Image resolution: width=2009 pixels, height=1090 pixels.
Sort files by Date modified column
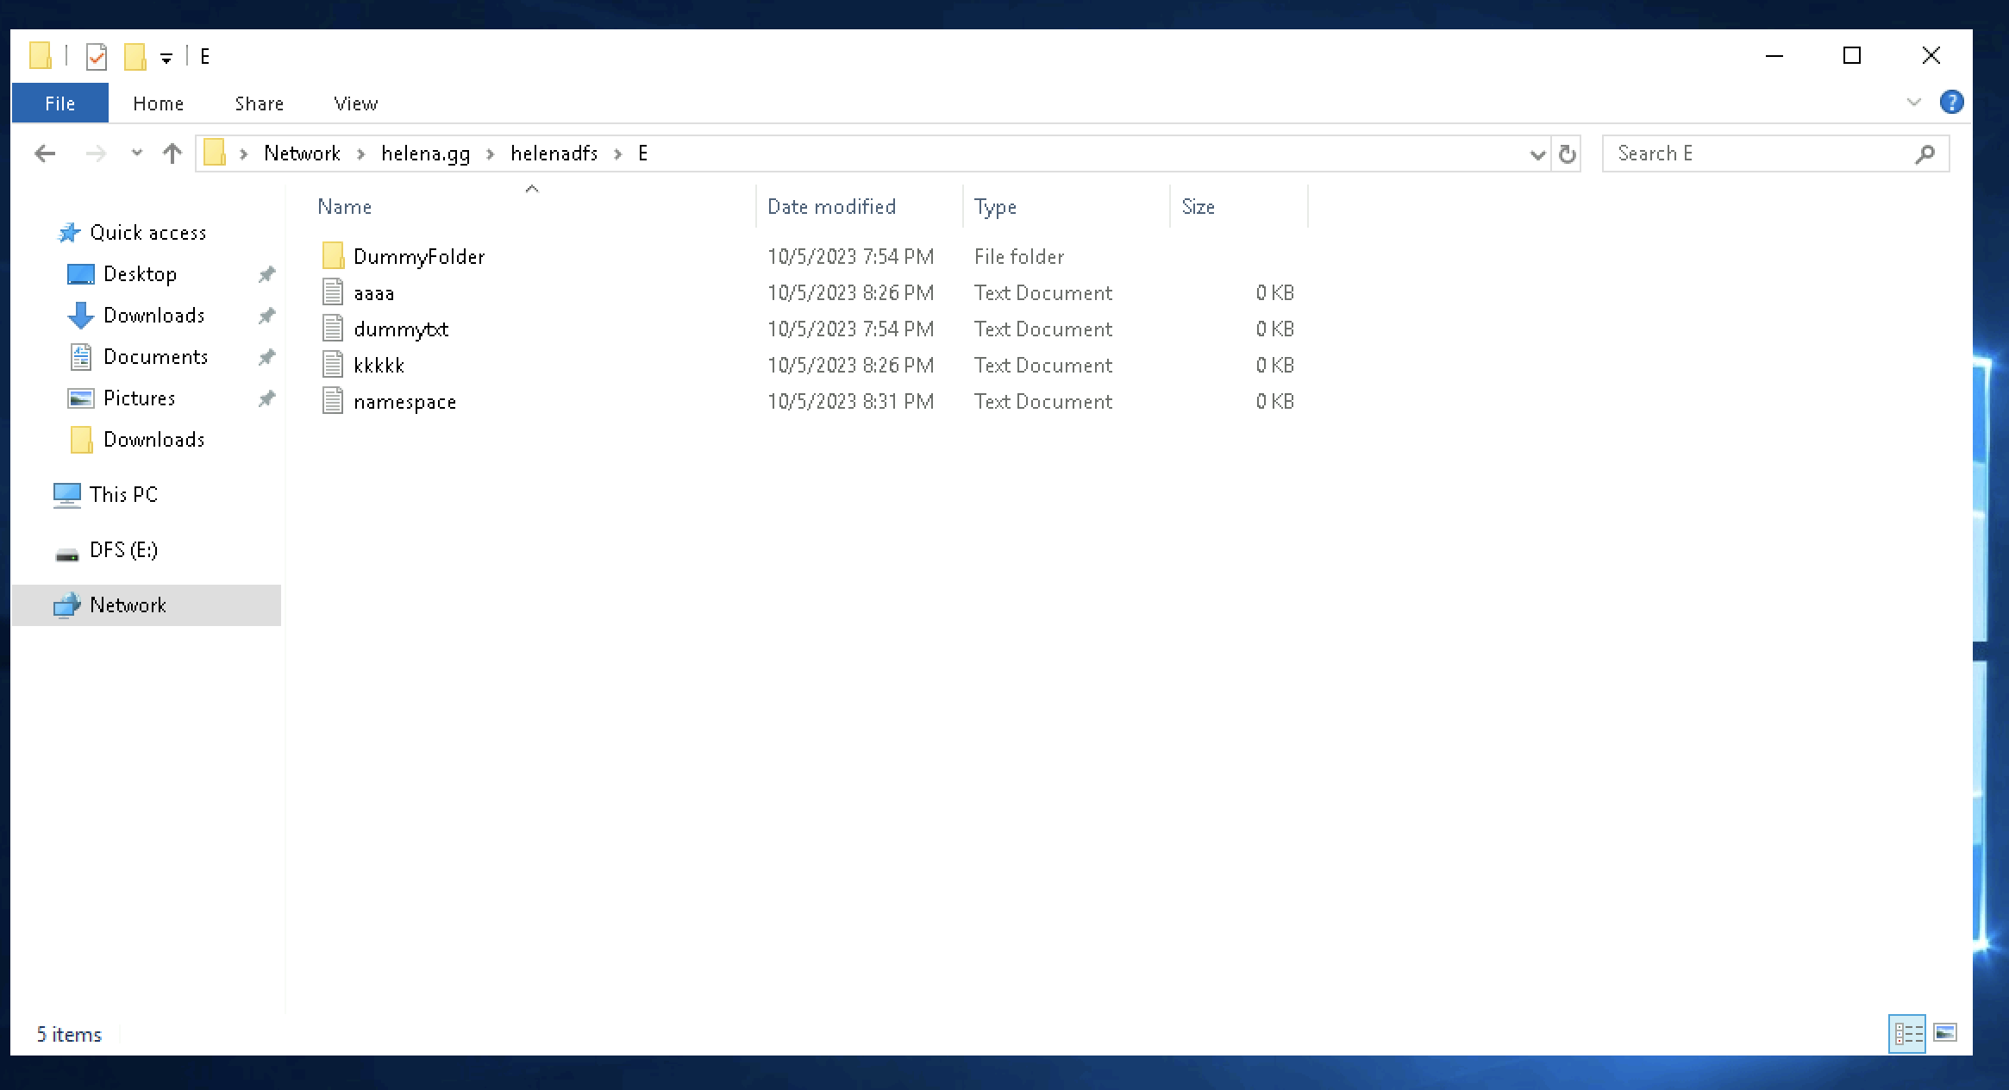pos(831,207)
